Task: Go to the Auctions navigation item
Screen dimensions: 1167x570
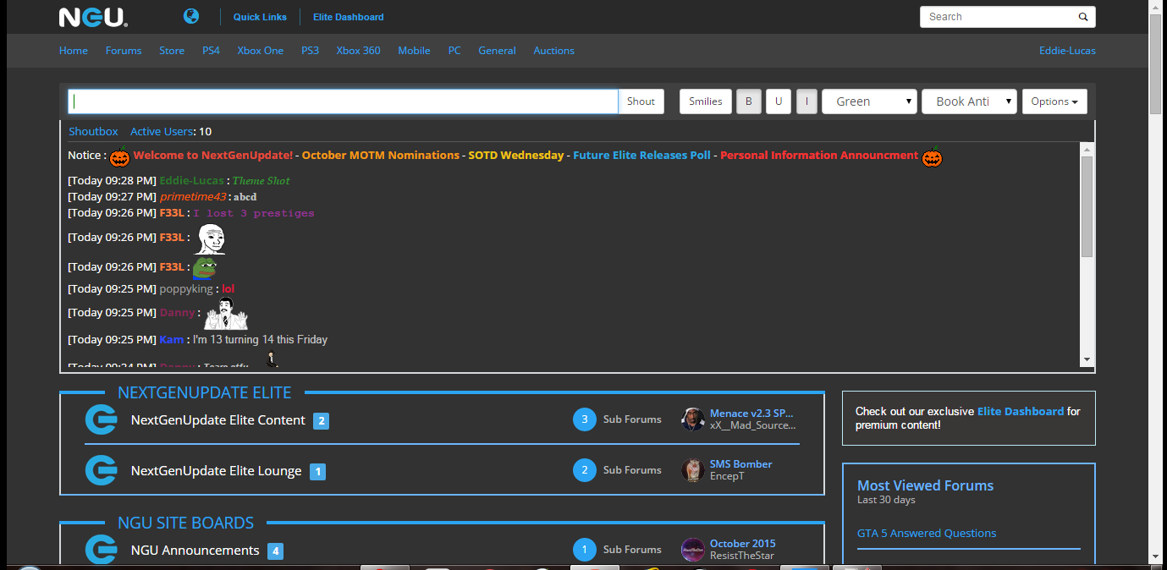Action: coord(553,51)
